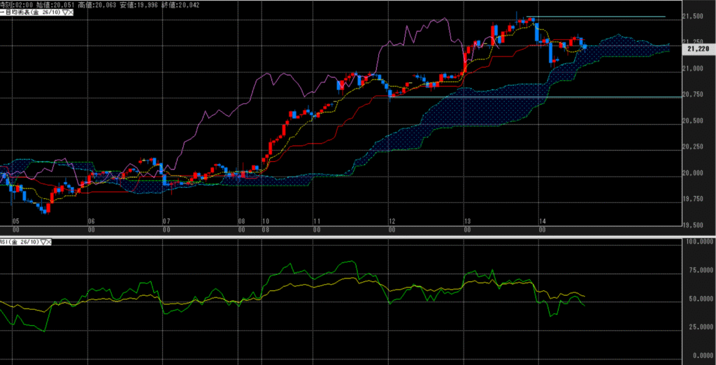Click the current price tag 21,220
This screenshot has width=716, height=365.
(x=700, y=50)
